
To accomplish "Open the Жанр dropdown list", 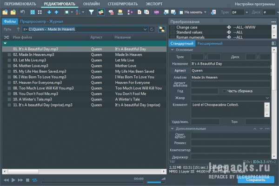I will point(267,98).
